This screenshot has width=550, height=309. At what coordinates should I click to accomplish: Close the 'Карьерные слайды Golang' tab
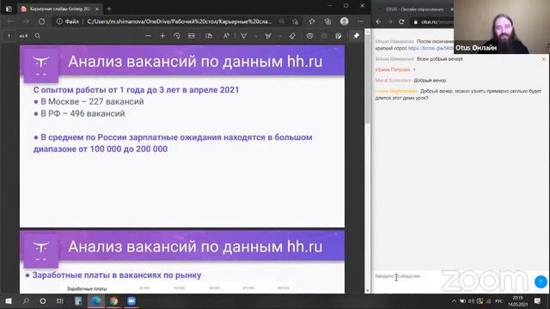[97, 9]
